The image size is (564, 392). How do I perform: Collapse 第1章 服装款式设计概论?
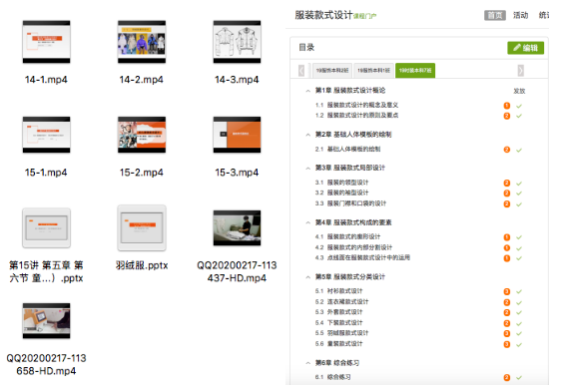(307, 91)
